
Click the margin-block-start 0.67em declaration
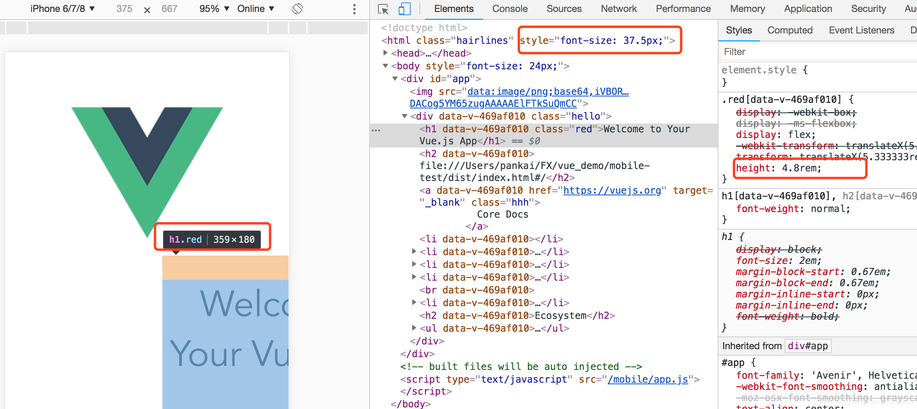813,272
